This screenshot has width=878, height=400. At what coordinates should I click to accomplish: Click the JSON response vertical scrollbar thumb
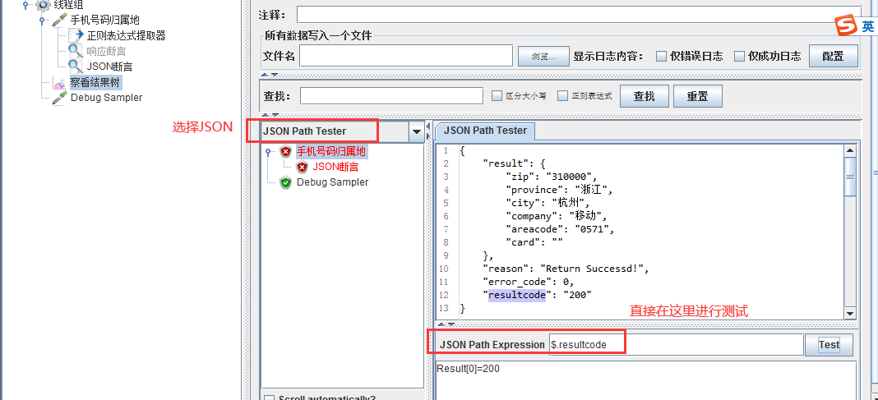[x=850, y=177]
